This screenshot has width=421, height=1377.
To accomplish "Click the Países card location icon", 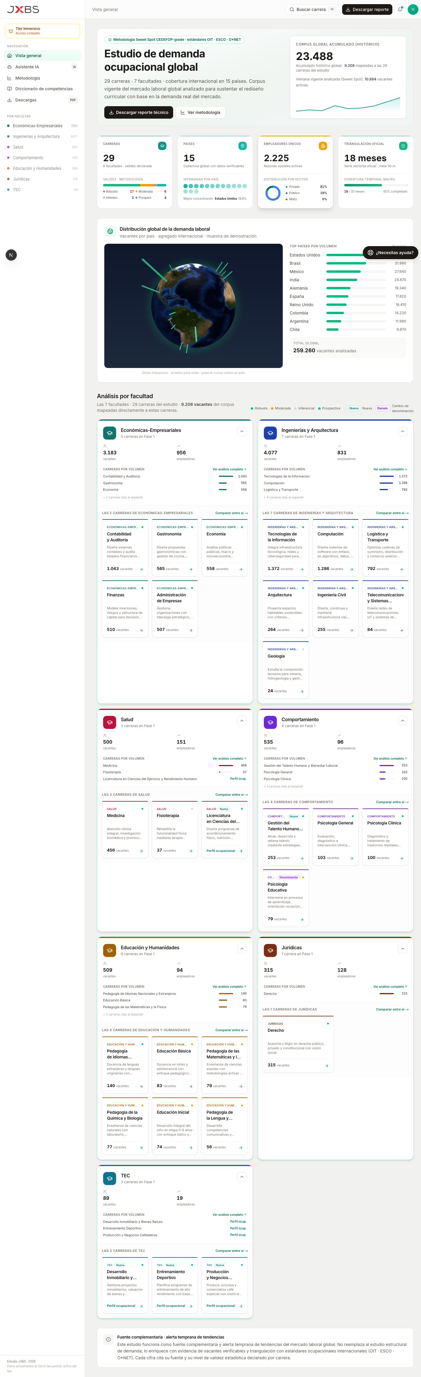I will (242, 146).
